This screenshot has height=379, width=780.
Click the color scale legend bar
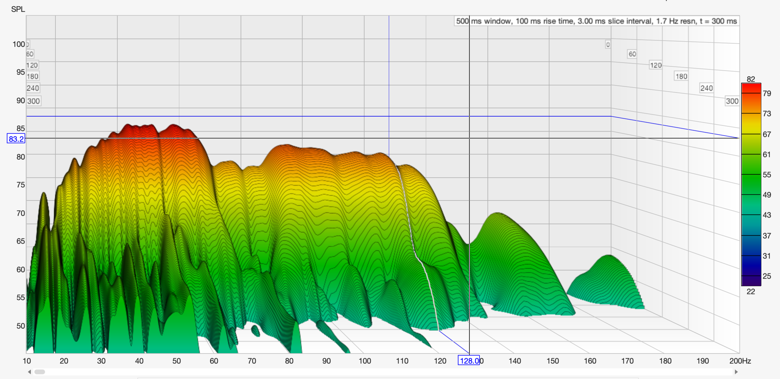[751, 184]
